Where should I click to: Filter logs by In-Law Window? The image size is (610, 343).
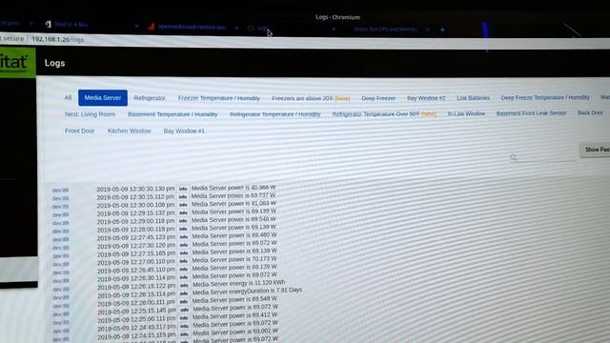tap(466, 113)
